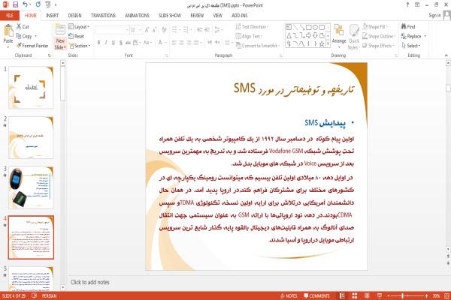
Task: Fit slide to current window icon
Action: tap(446, 295)
